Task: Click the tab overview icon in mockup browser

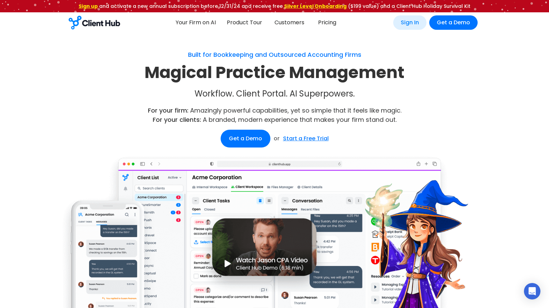Action: click(435, 164)
